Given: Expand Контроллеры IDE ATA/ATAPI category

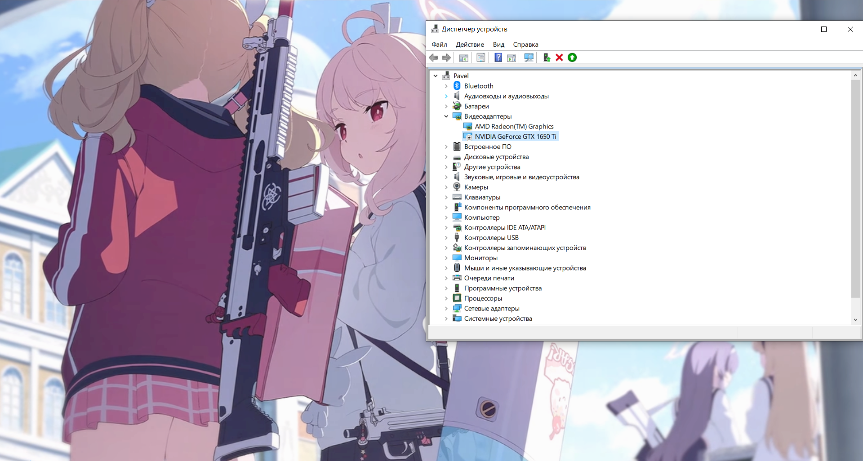Looking at the screenshot, I should [x=446, y=227].
